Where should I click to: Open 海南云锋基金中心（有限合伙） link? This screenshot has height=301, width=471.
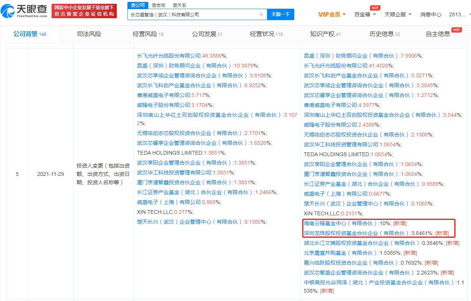pos(341,223)
